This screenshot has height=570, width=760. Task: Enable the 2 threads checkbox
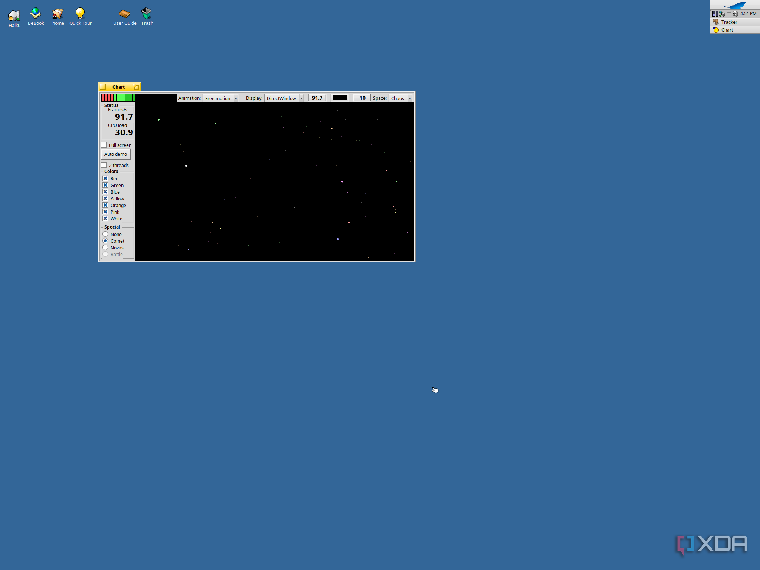[104, 165]
